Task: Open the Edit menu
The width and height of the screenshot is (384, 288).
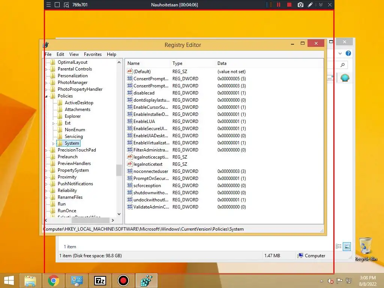Action: (60, 54)
